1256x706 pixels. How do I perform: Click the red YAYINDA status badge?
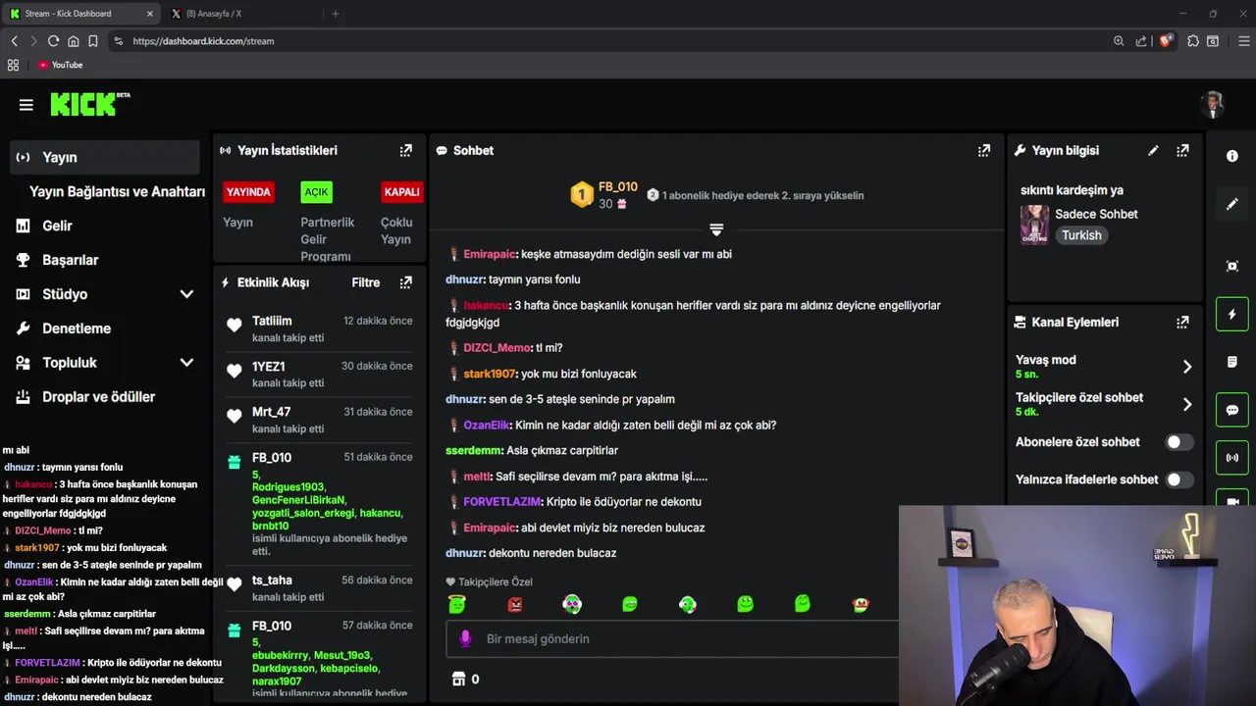[x=248, y=192]
